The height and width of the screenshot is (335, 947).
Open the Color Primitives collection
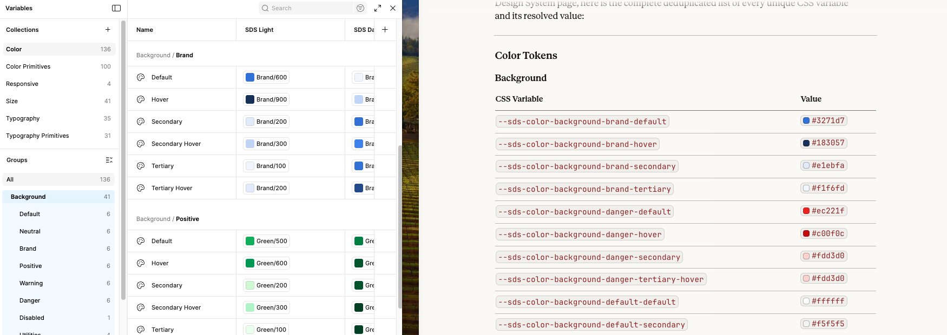pyautogui.click(x=58, y=66)
